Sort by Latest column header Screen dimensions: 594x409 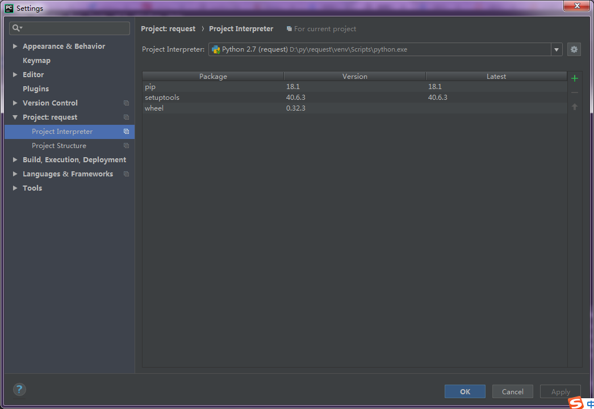pos(496,76)
